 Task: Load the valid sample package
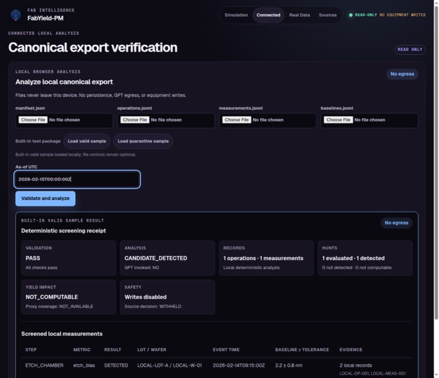pos(87,141)
